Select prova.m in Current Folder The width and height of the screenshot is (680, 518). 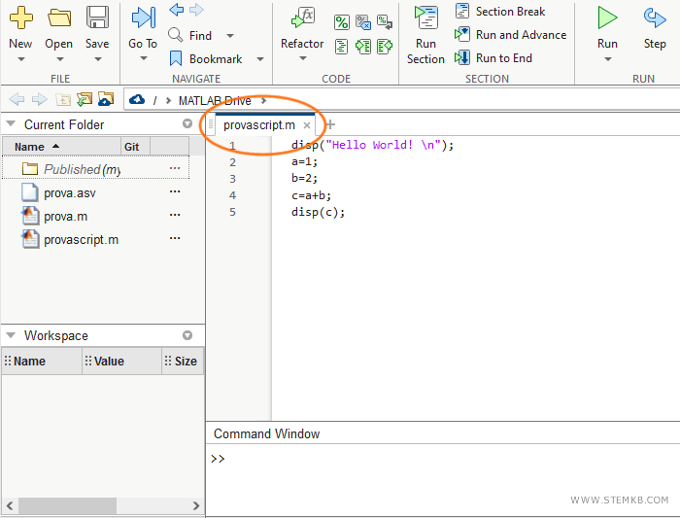pos(65,216)
